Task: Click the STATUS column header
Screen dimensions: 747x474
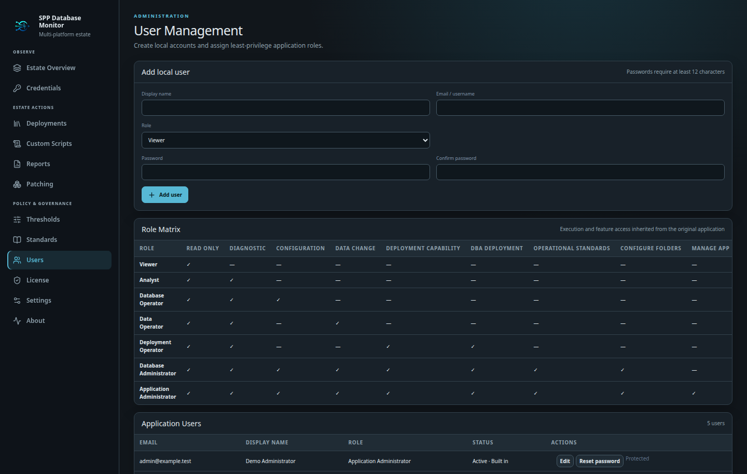Action: [483, 443]
